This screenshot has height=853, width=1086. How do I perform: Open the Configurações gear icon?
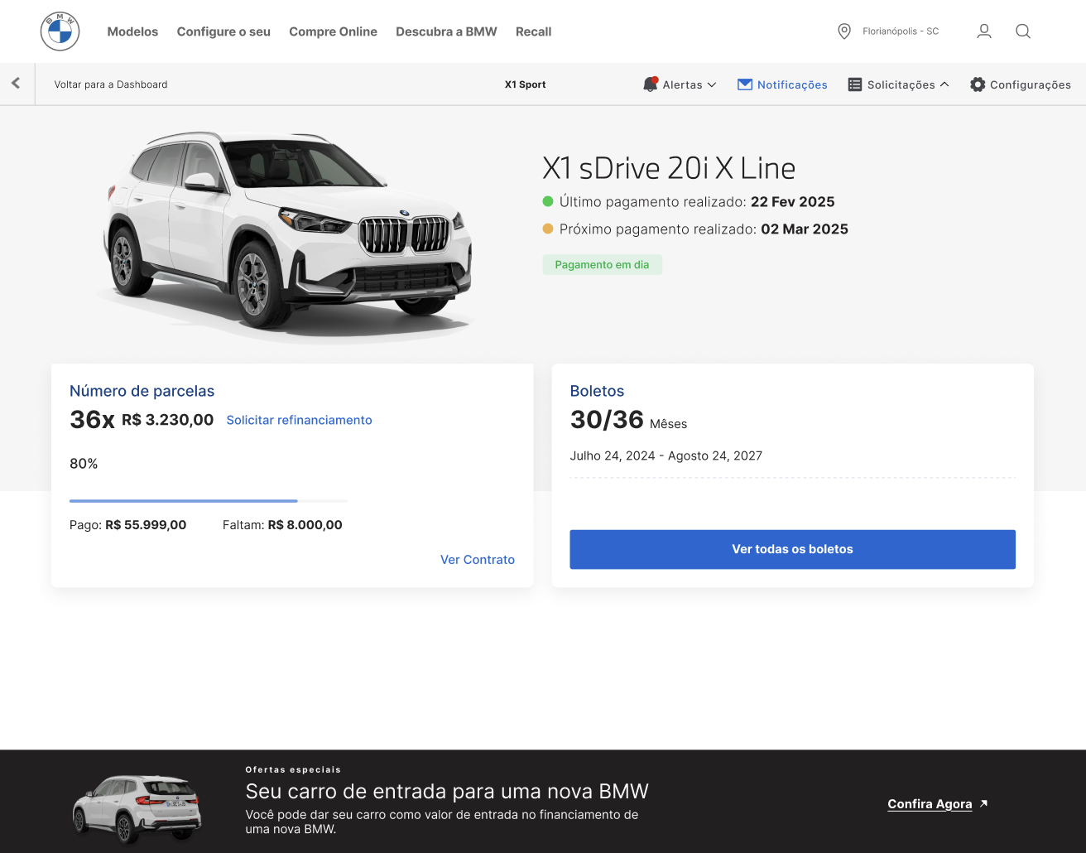(x=978, y=84)
